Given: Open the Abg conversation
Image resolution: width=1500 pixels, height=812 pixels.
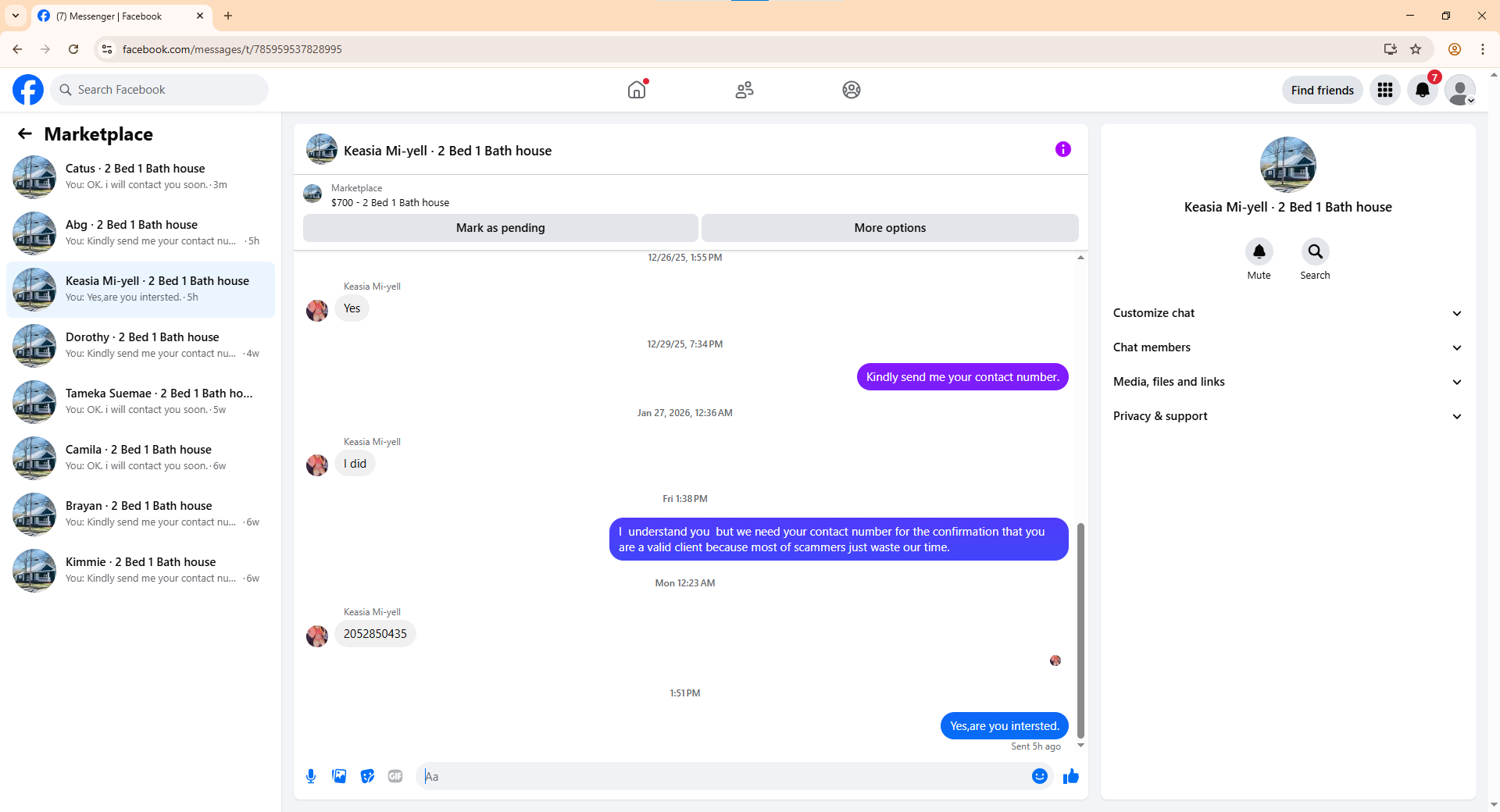Looking at the screenshot, I should 141,233.
